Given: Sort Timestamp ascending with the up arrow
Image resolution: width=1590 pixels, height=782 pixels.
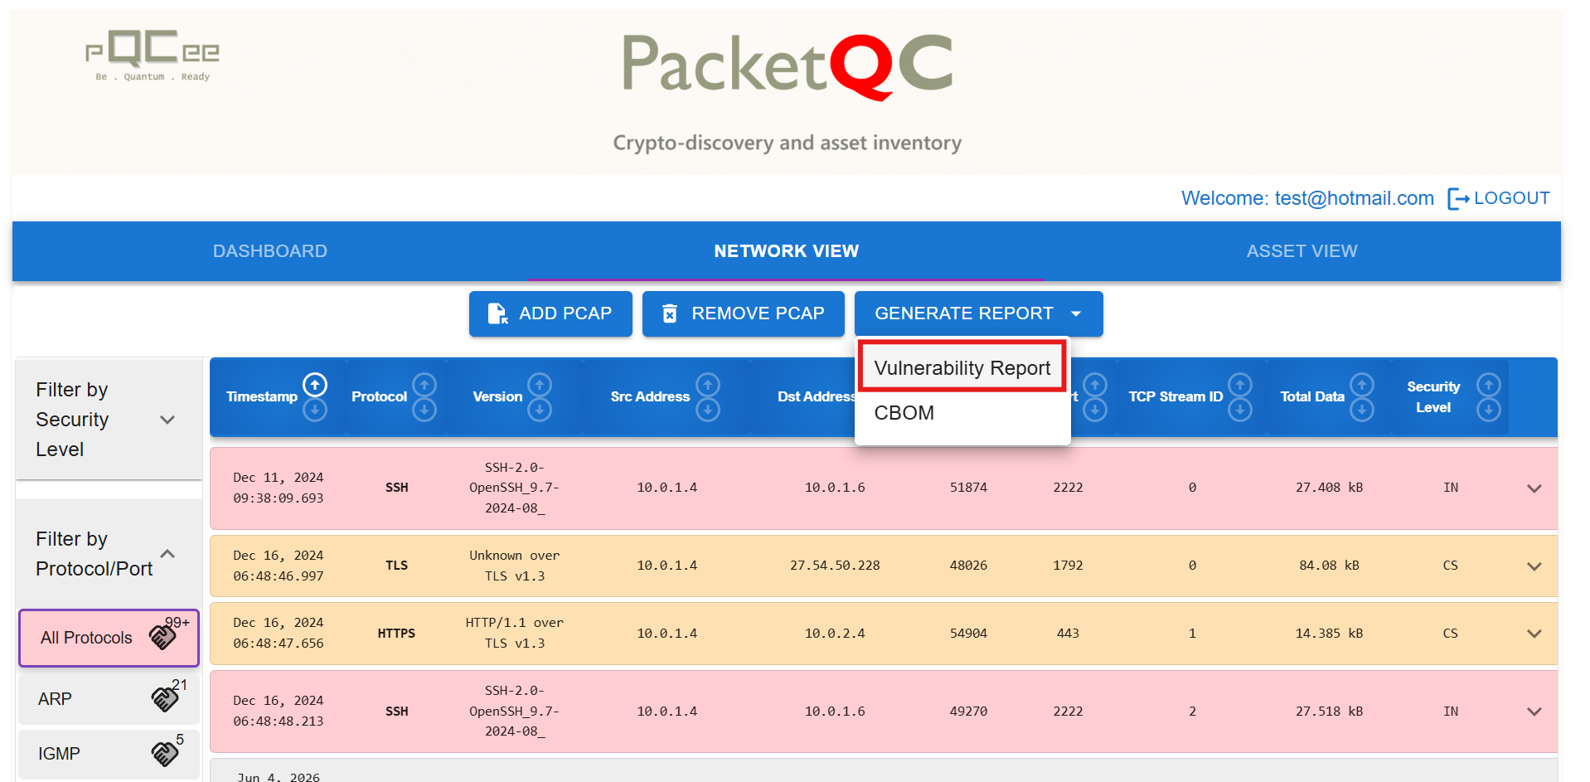Looking at the screenshot, I should [315, 385].
